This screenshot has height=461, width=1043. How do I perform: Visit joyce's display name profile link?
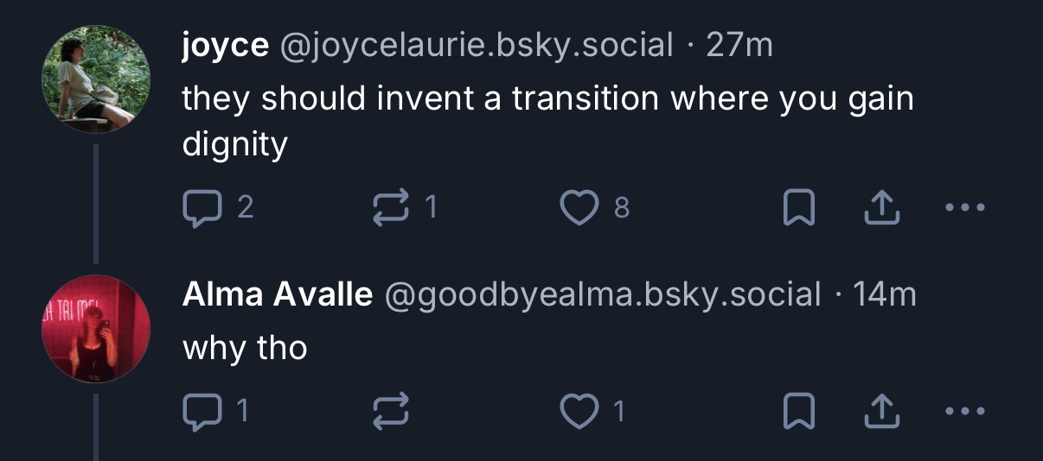(225, 46)
